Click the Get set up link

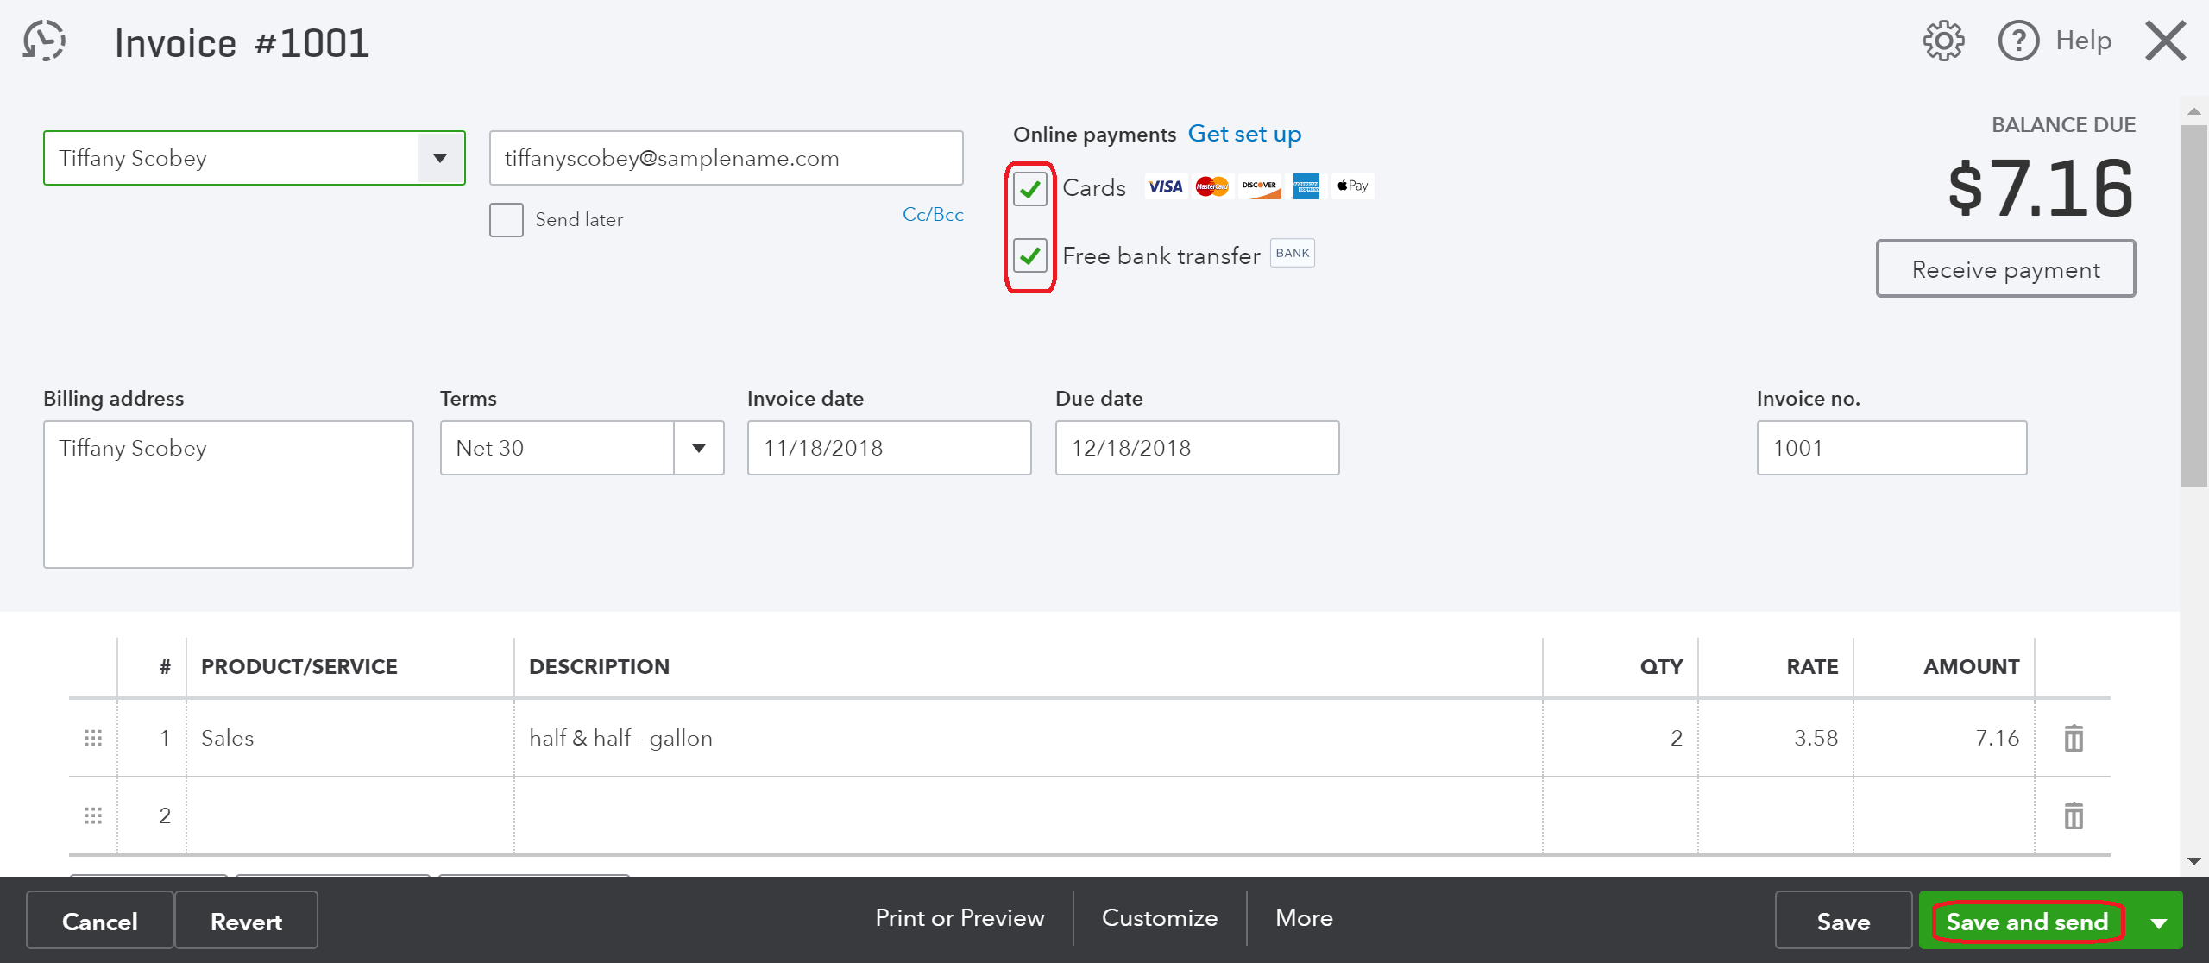click(1244, 134)
